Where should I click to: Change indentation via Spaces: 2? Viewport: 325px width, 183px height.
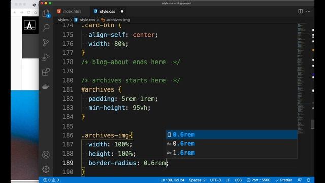pyautogui.click(x=197, y=180)
